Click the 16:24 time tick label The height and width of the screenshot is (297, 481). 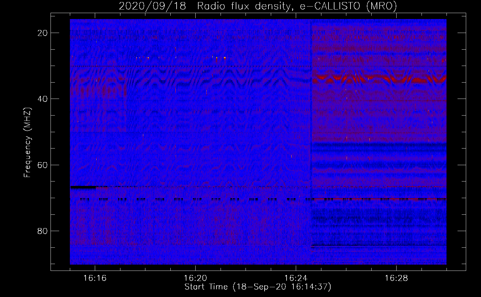[x=296, y=278]
